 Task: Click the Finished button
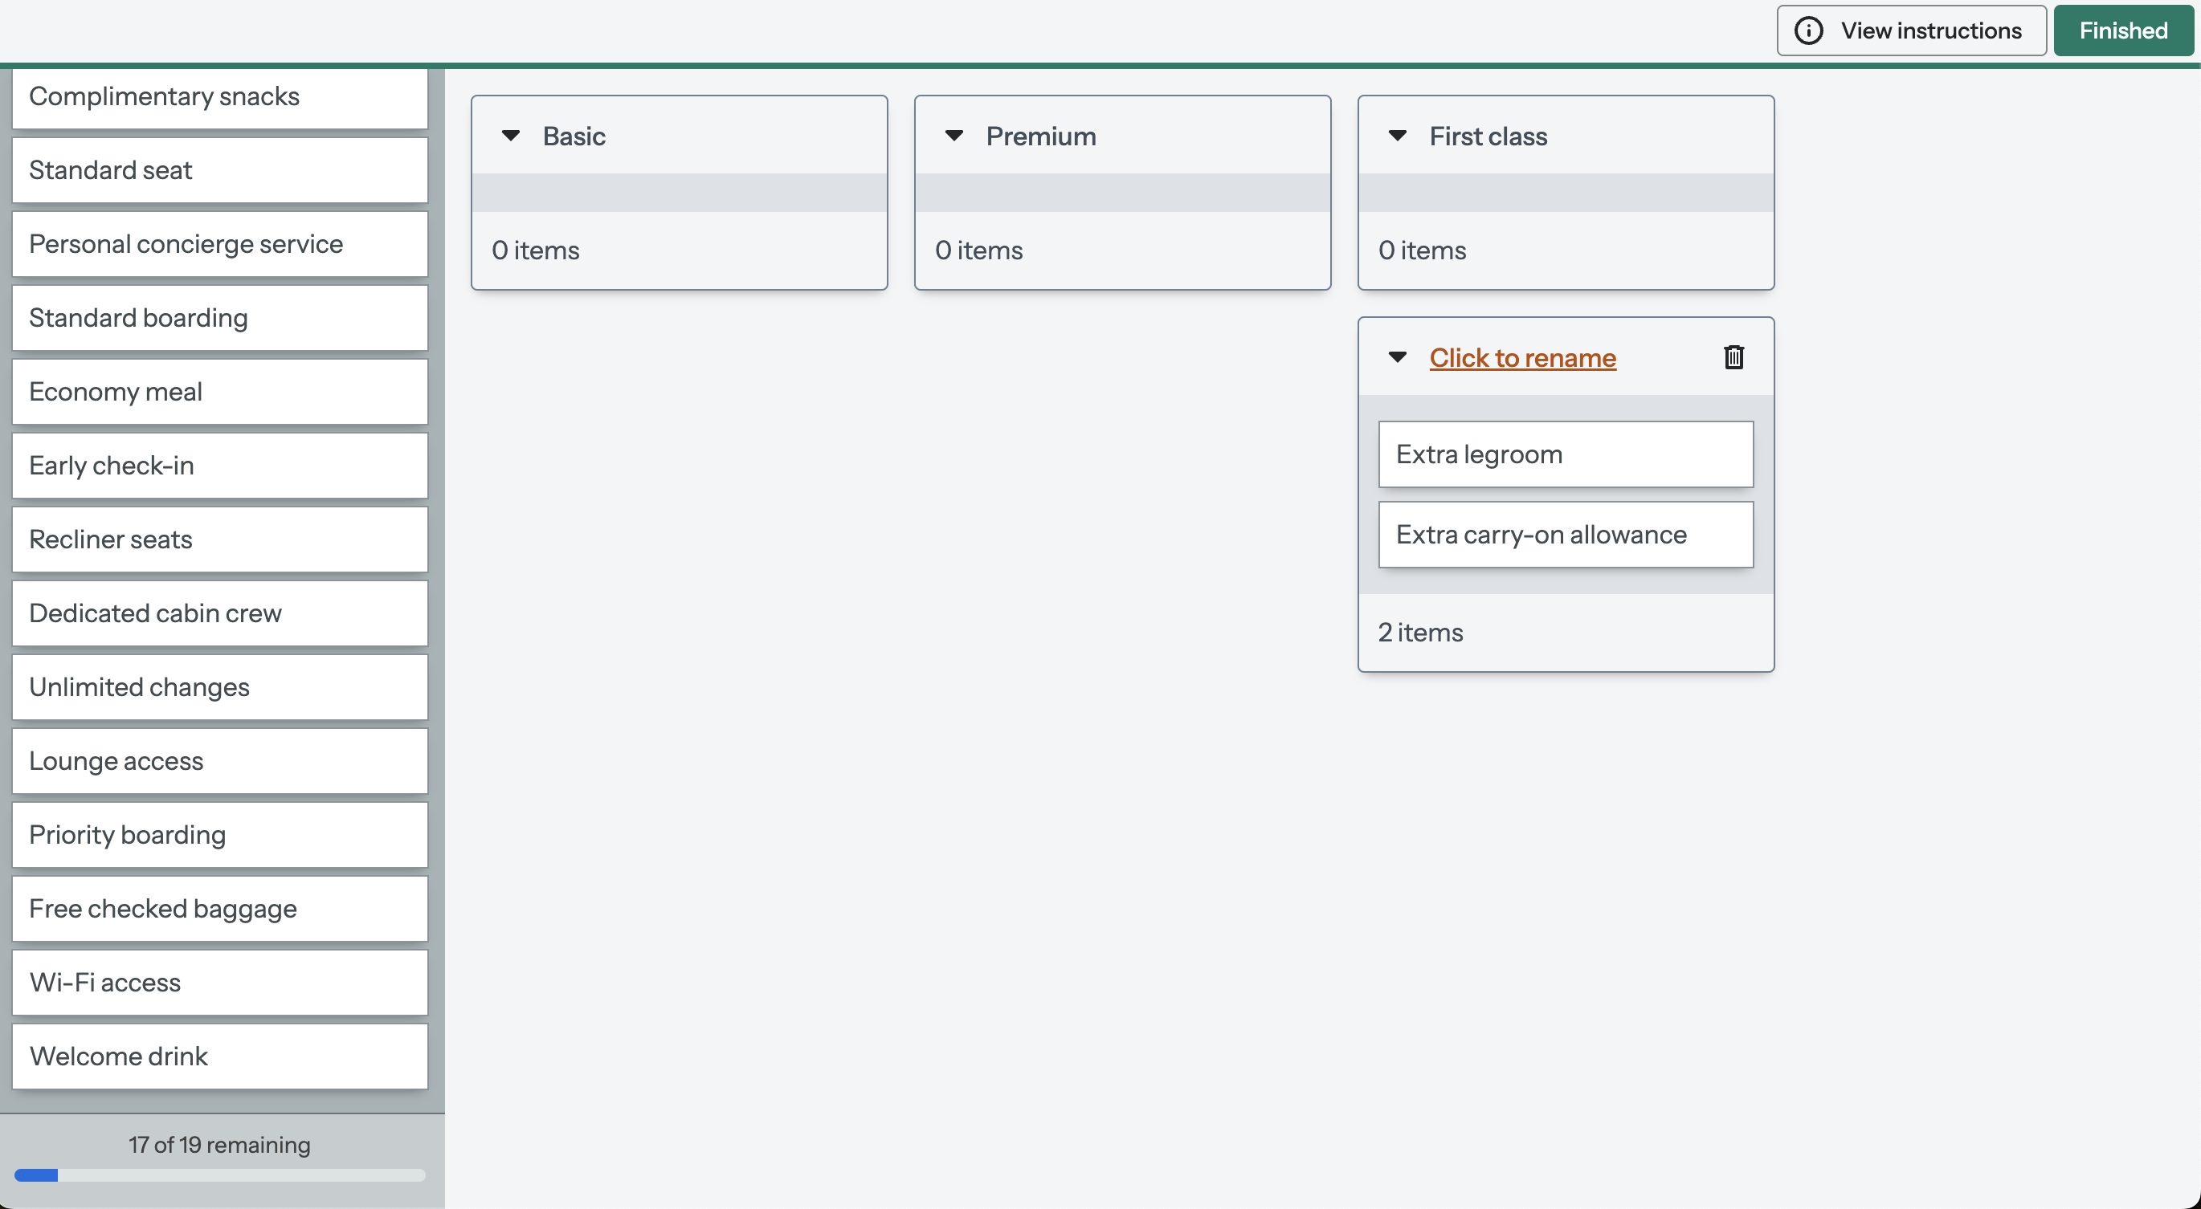2123,31
